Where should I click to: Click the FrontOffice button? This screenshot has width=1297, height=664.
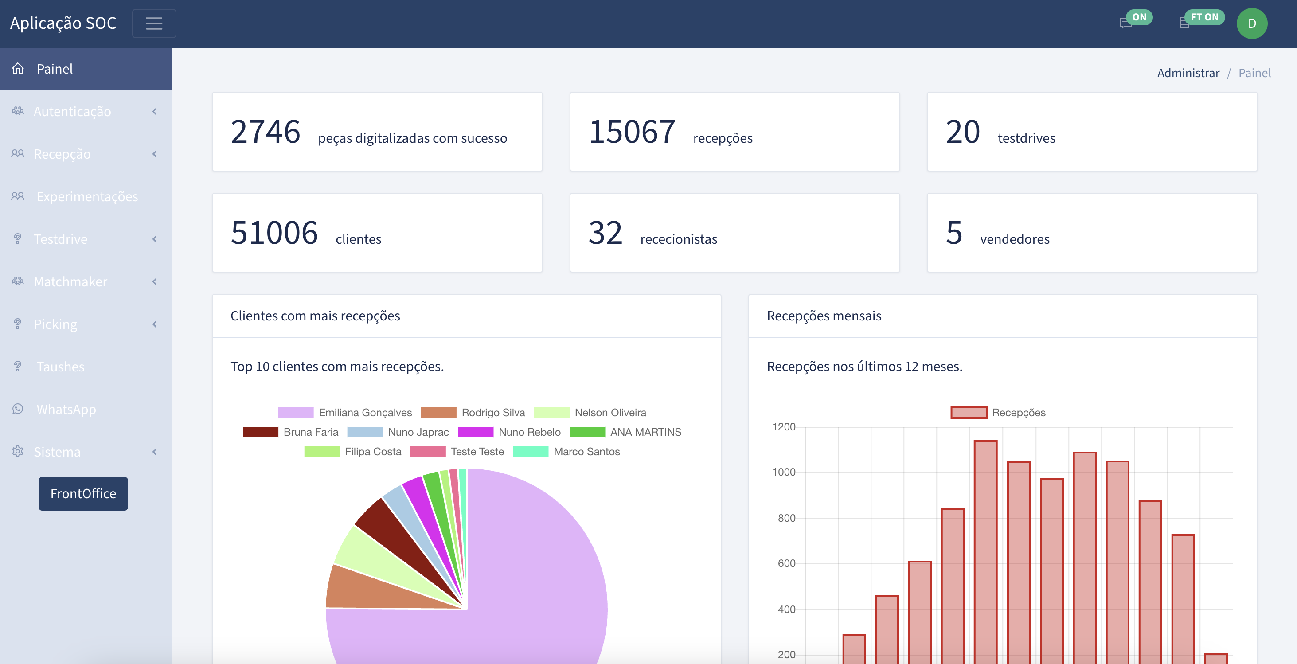(83, 493)
